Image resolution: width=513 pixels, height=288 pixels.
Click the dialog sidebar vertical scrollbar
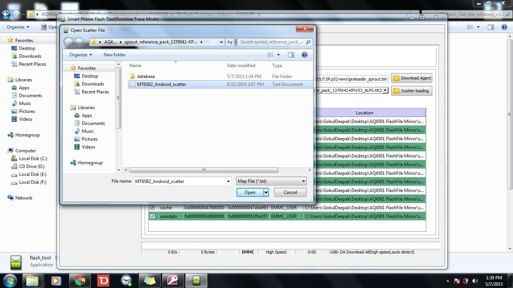tap(118, 98)
